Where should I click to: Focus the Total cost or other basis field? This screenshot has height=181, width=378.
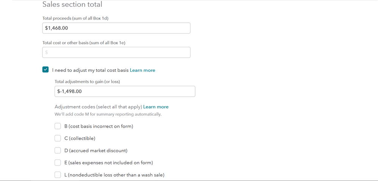[116, 53]
